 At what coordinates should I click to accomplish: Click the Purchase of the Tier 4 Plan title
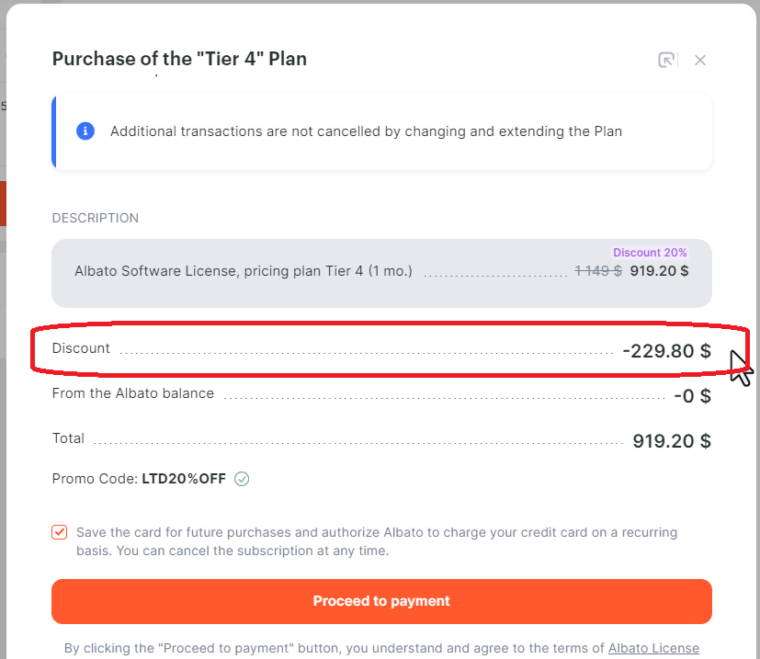(179, 59)
